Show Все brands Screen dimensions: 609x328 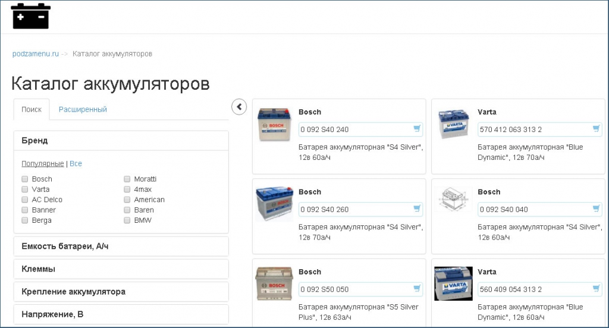click(76, 163)
